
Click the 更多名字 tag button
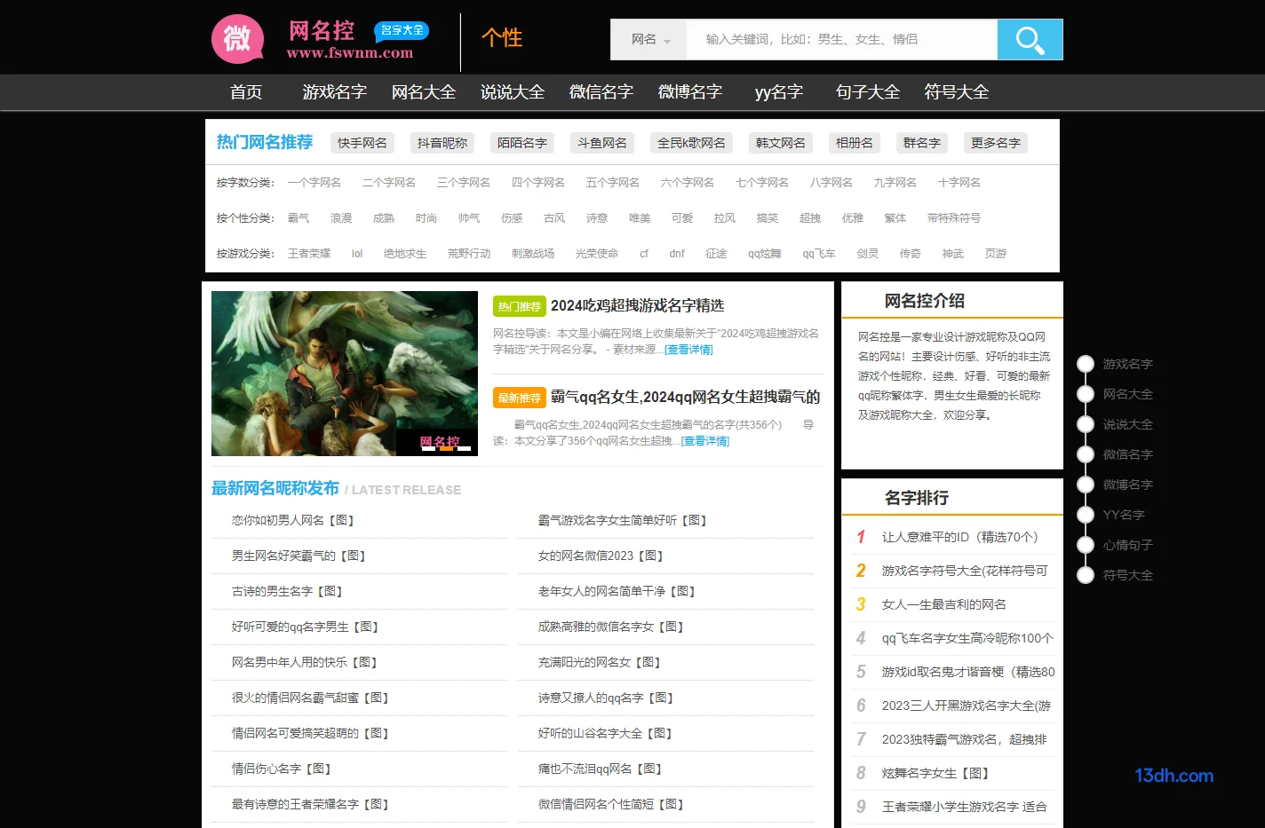click(x=996, y=143)
